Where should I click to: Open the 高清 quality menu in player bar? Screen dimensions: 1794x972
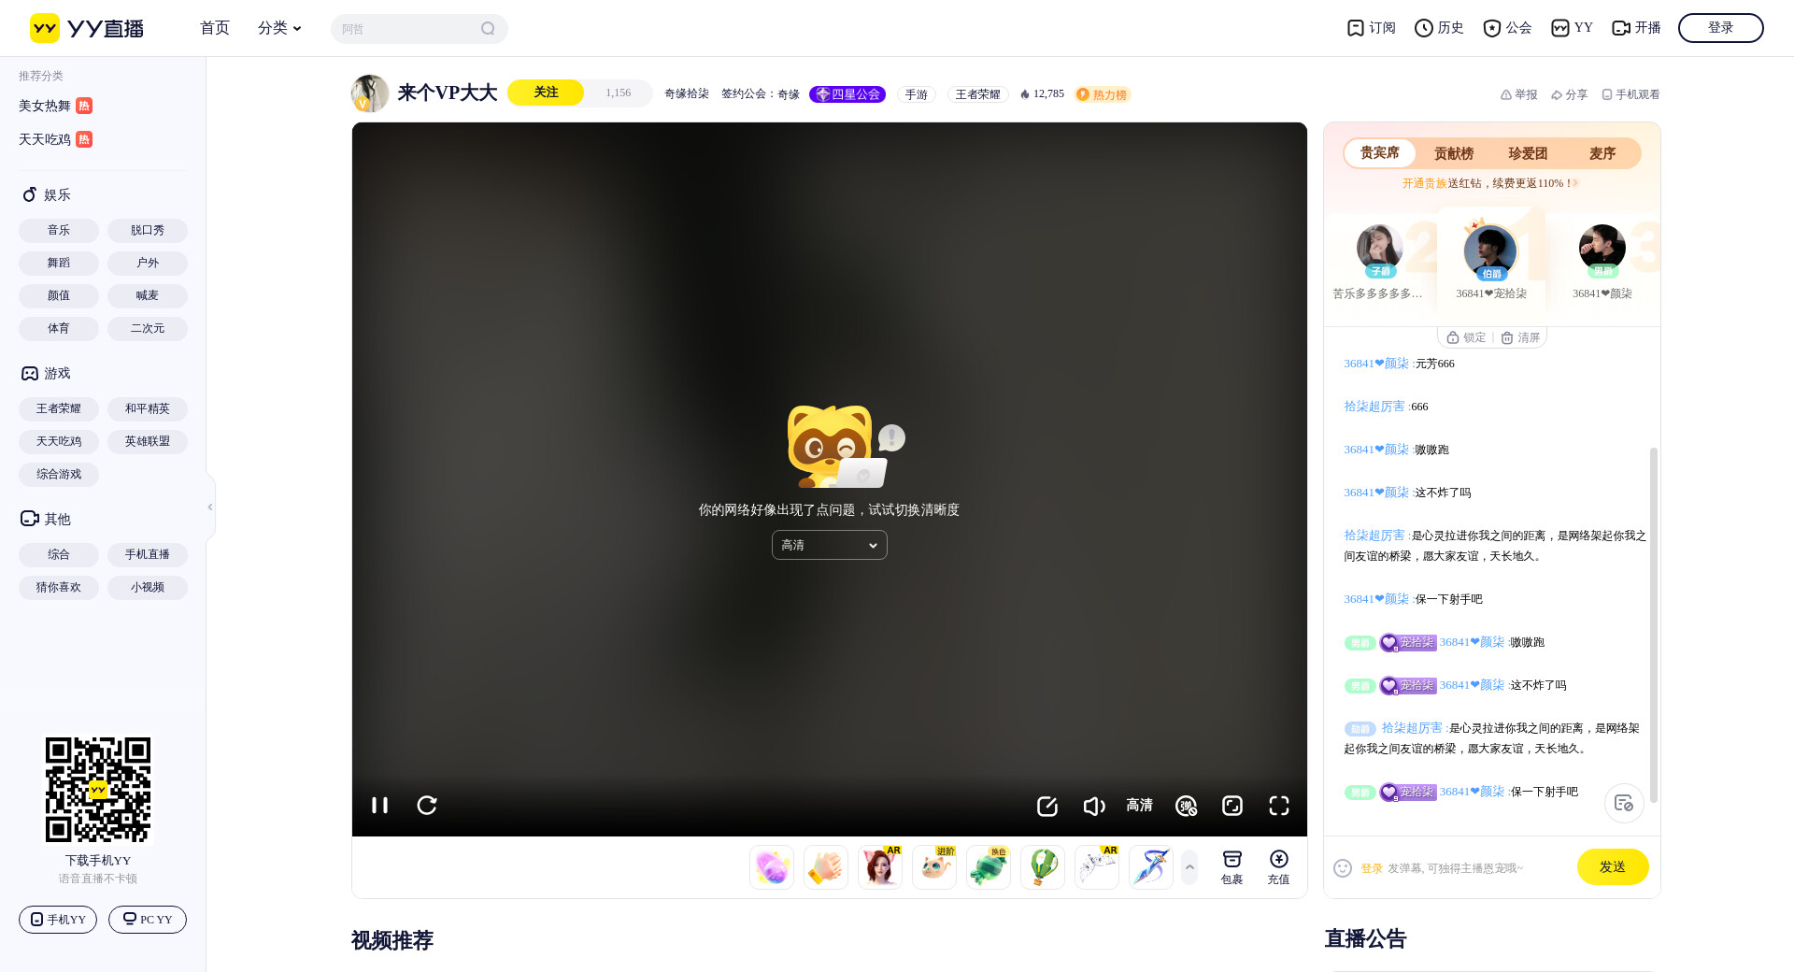pos(1139,806)
